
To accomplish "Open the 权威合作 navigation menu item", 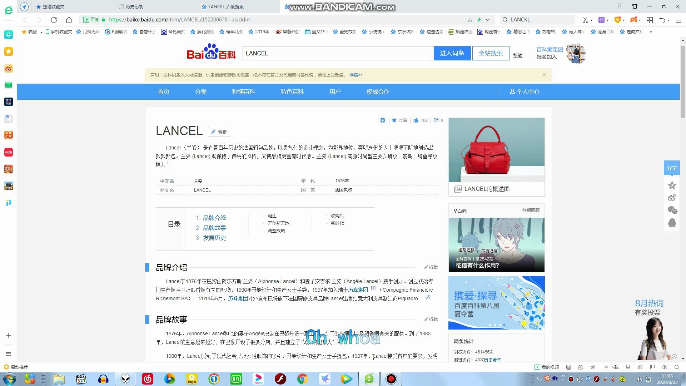I will pos(378,91).
